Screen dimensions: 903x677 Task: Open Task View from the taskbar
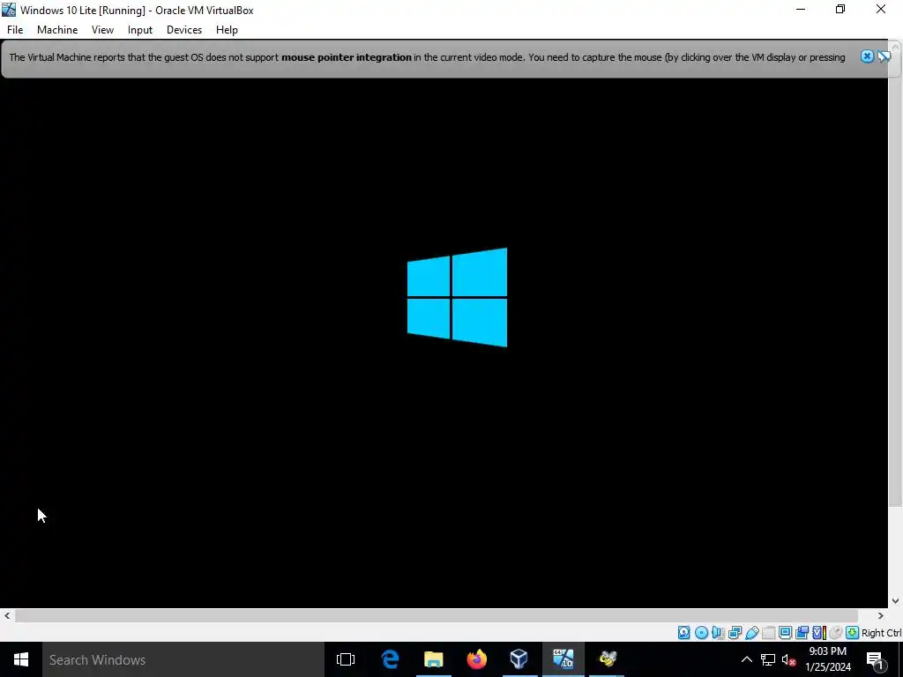click(346, 659)
